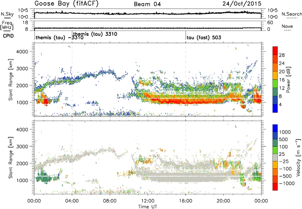Click the red high-power echo band near 14:00
The height and width of the screenshot is (209, 302).
tap(166, 100)
